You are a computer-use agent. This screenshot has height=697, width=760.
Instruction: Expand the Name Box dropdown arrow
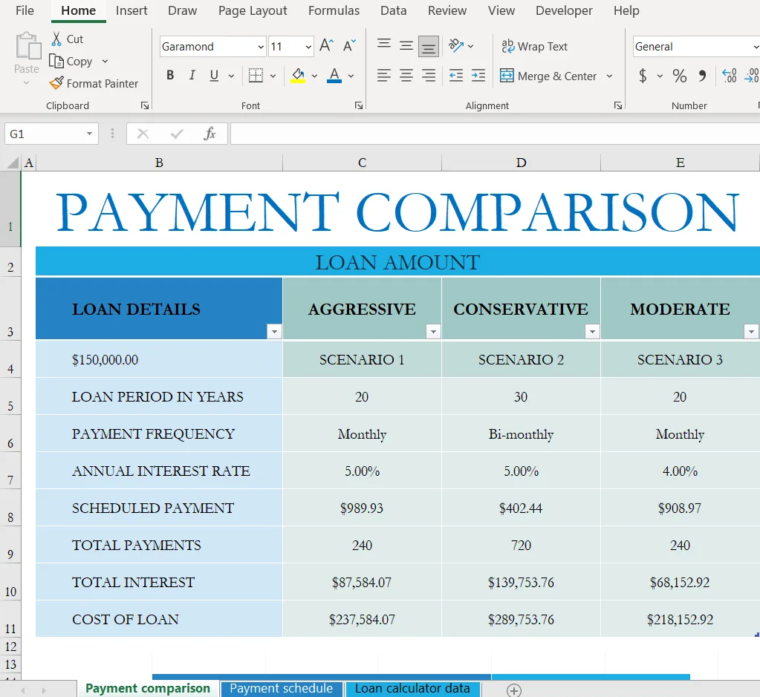click(x=90, y=134)
